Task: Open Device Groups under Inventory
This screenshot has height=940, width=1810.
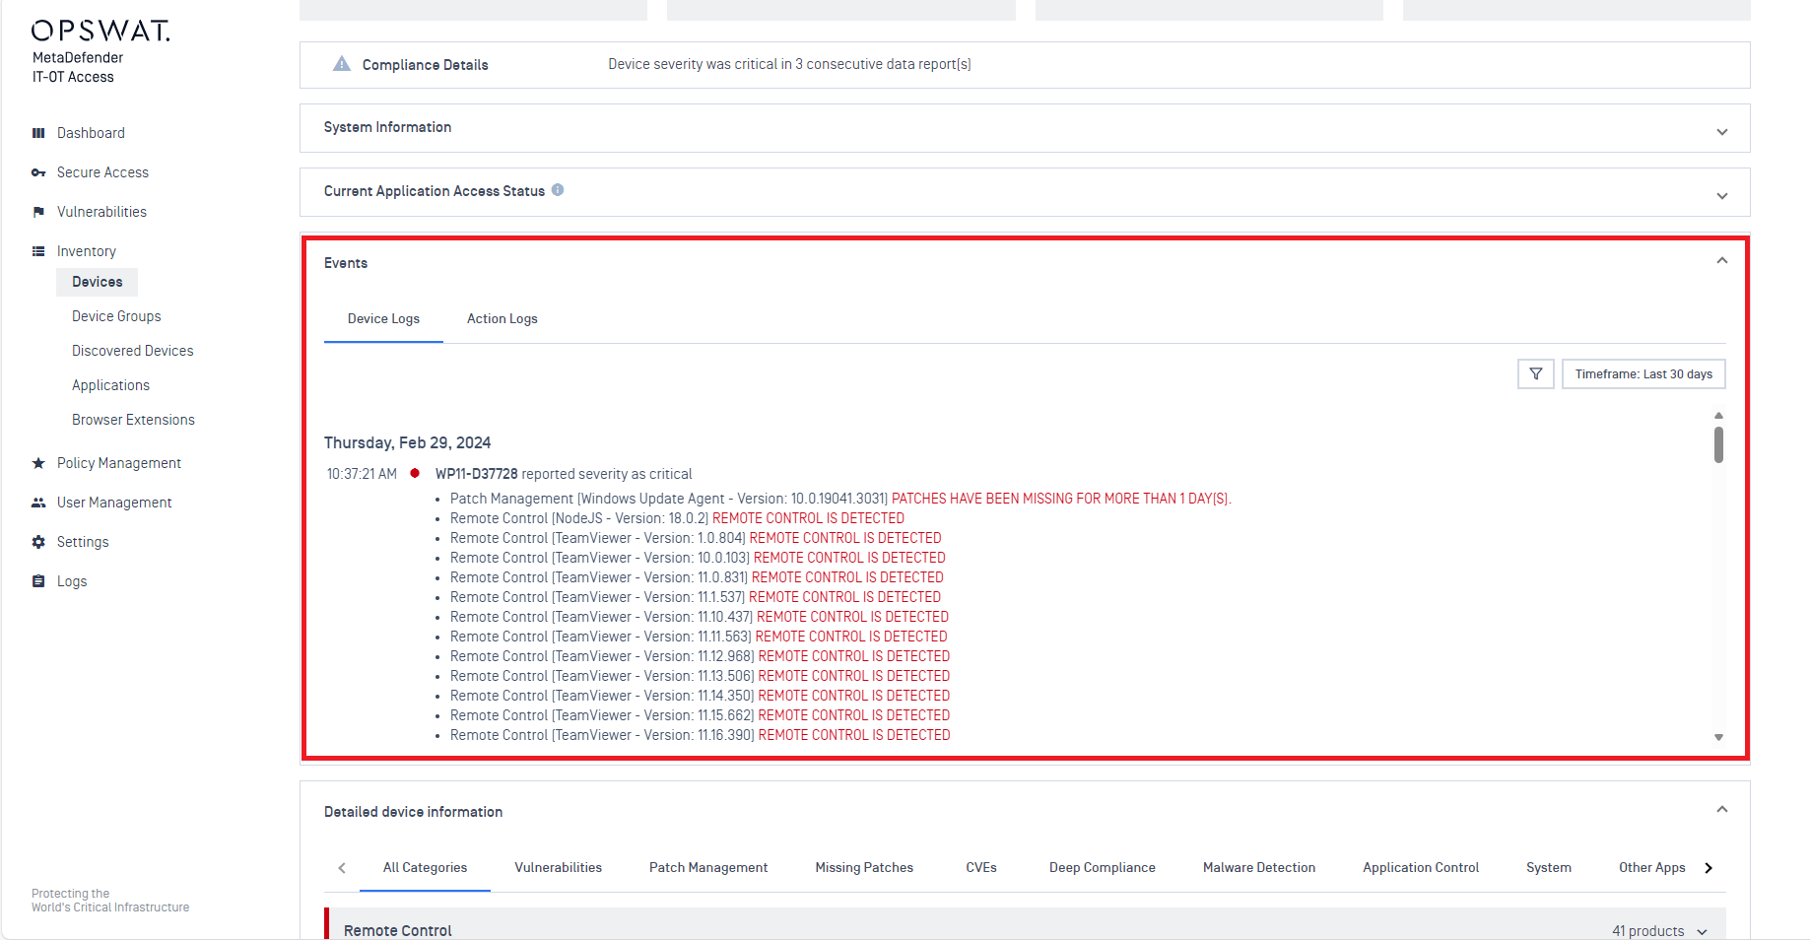Action: (x=116, y=316)
